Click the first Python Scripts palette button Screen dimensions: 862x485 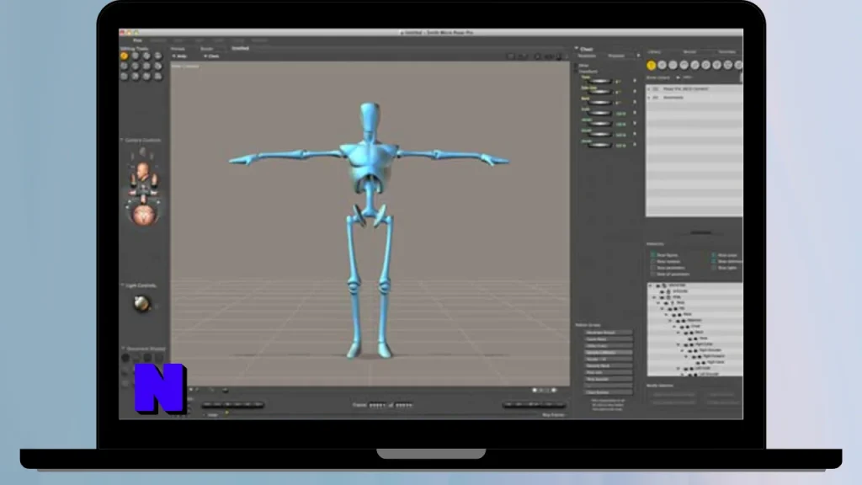(608, 333)
